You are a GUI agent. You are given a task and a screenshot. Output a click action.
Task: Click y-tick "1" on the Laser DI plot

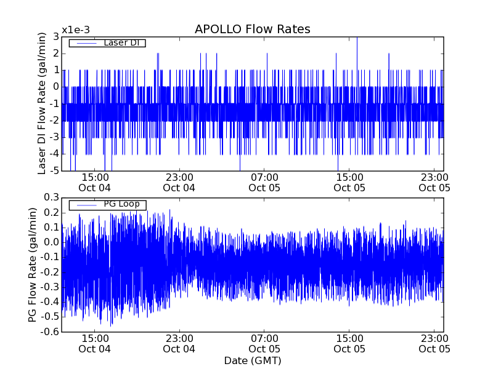click(x=57, y=70)
